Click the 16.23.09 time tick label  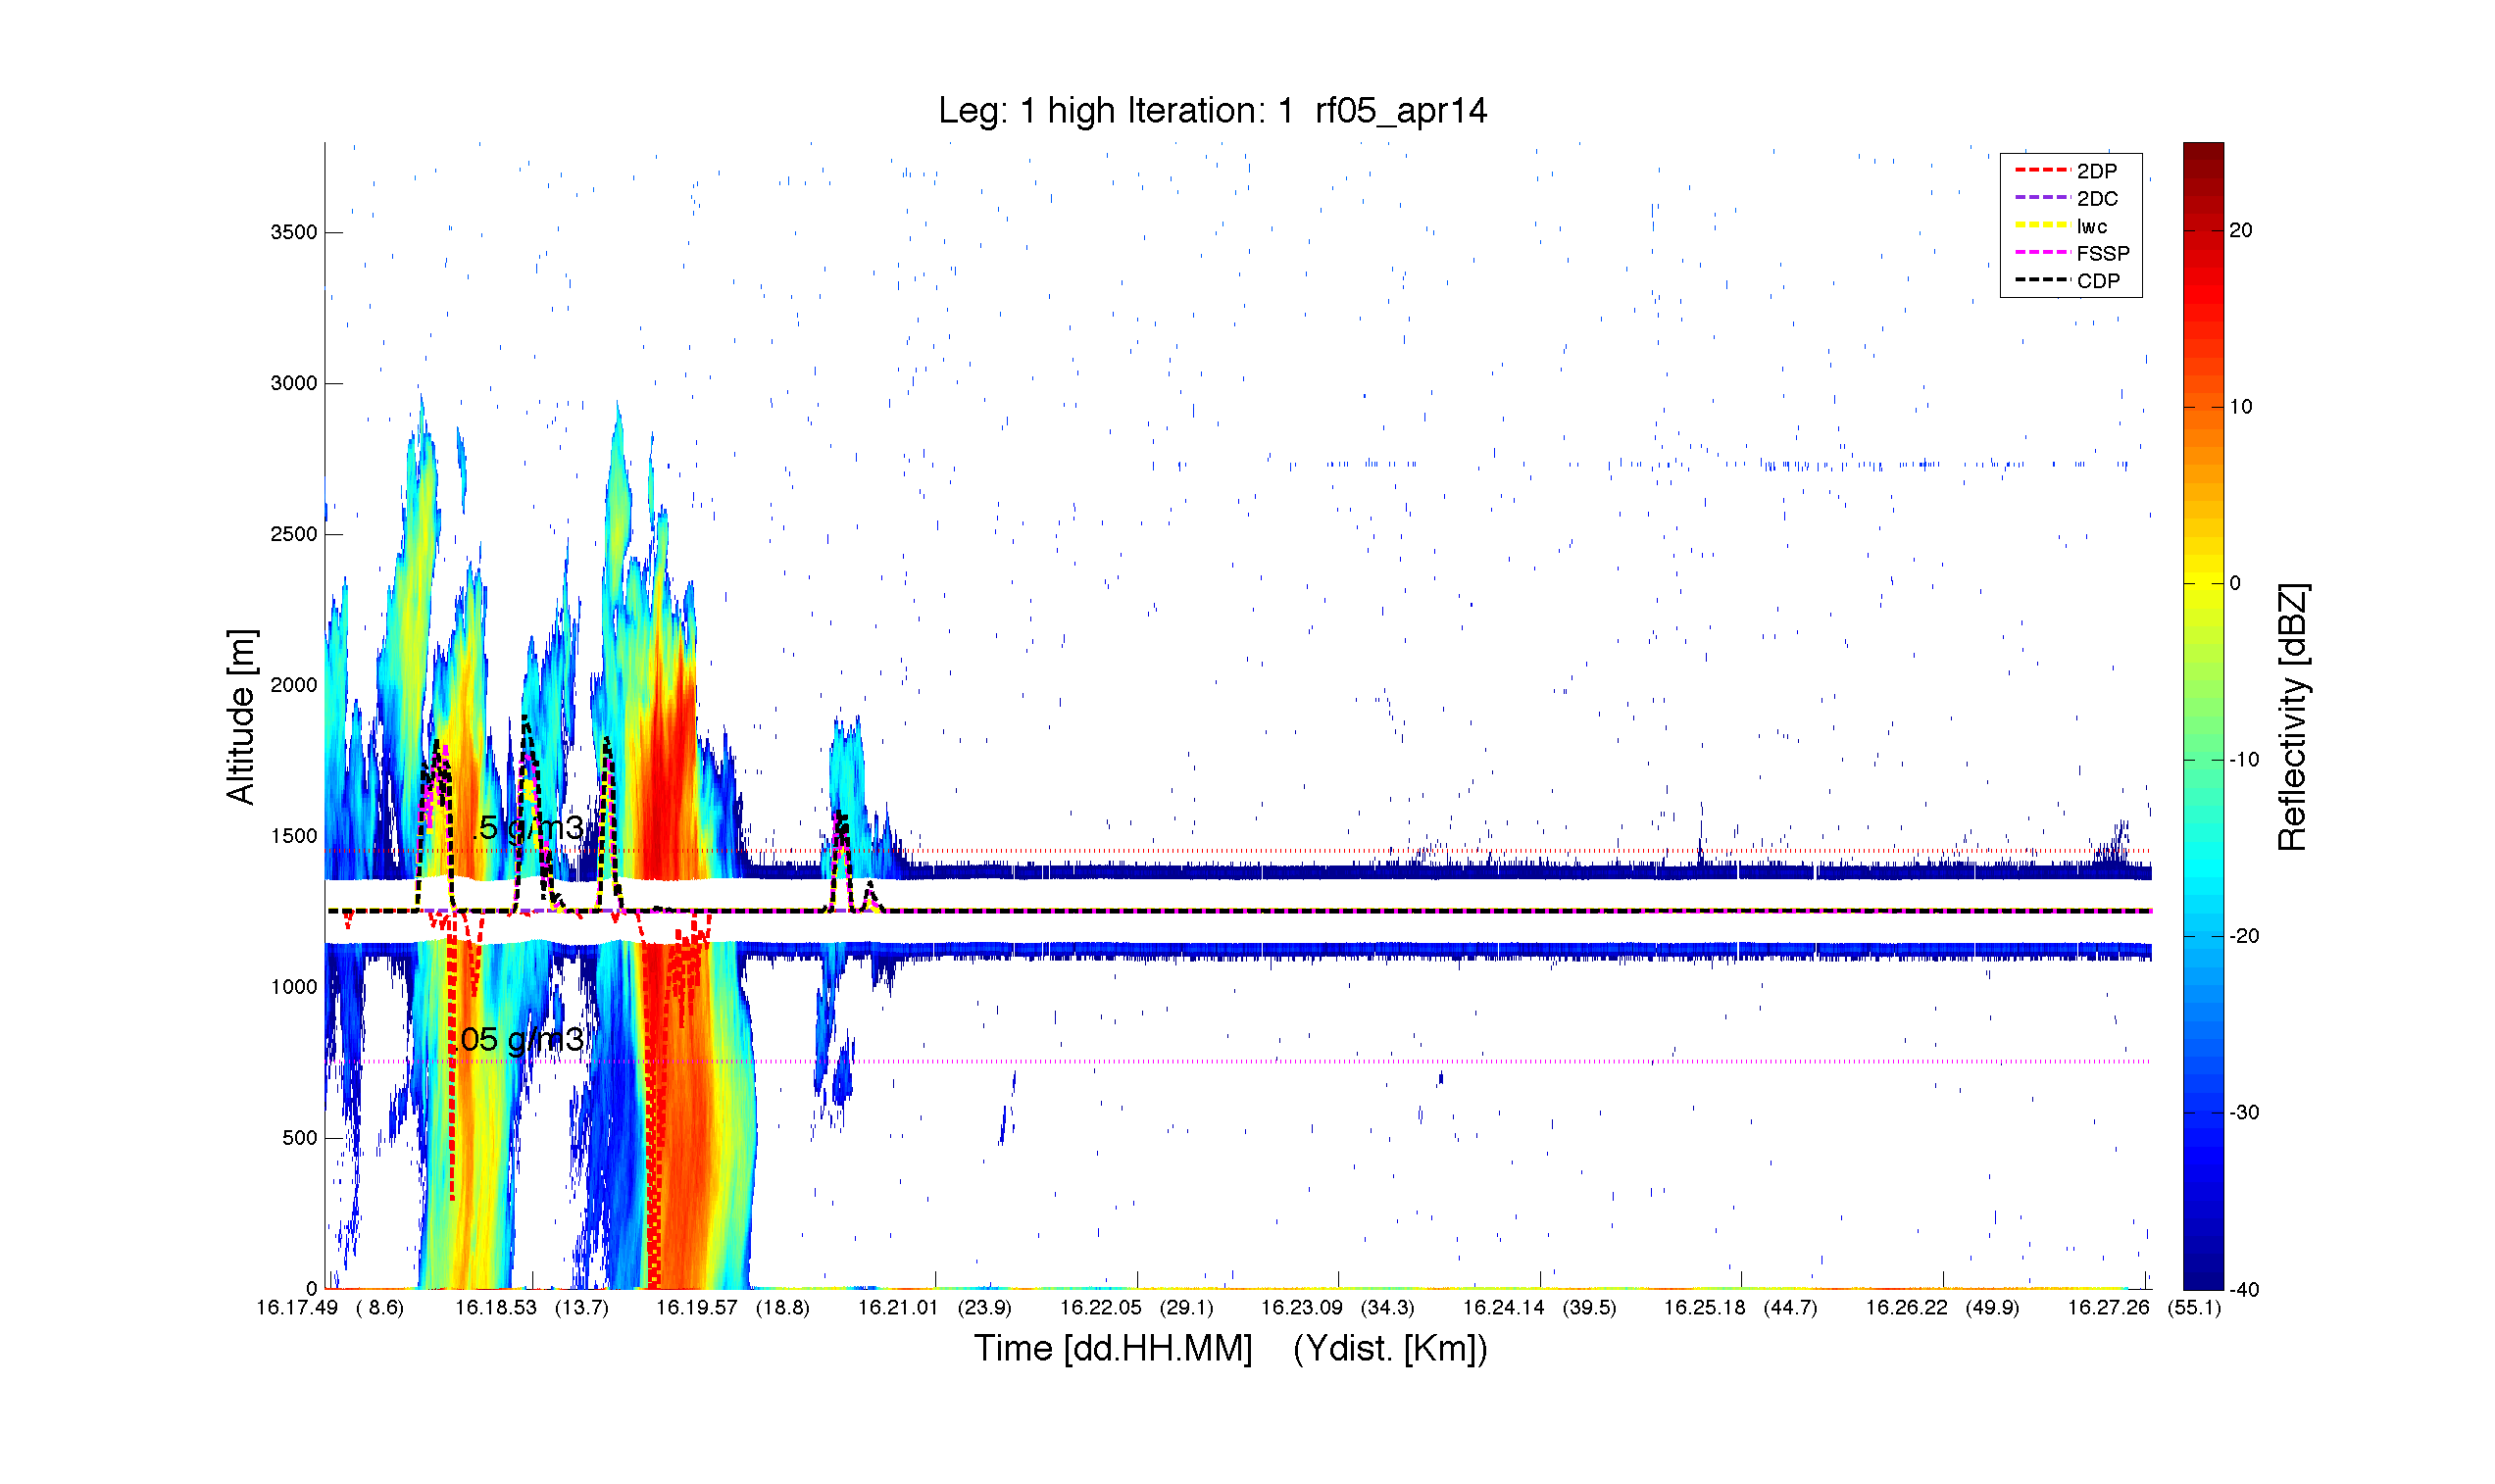pyautogui.click(x=1301, y=1307)
